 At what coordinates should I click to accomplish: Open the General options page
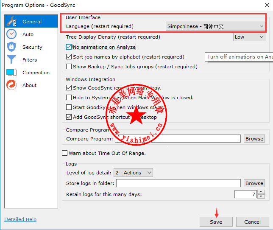click(31, 22)
